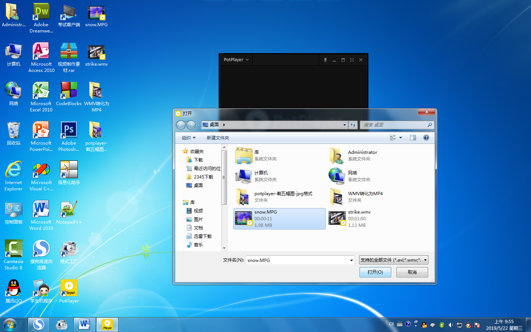This screenshot has height=332, width=531.
Task: Open the Recycle Bin 回收站 icon
Action: click(14, 134)
